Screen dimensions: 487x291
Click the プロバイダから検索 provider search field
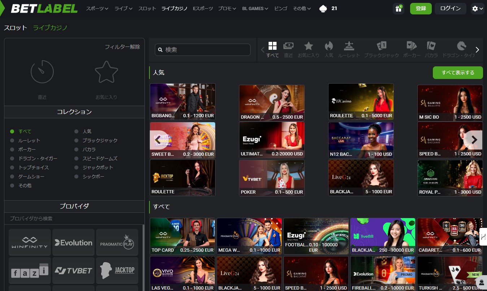74,219
